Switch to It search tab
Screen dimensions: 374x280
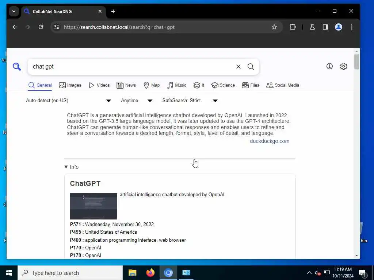click(199, 85)
